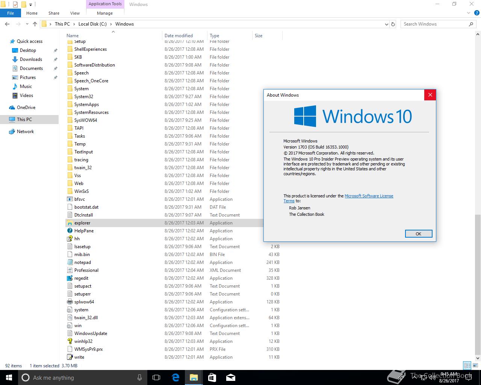Sort by the Type column header
Screen dimensions: 481x385
point(230,36)
